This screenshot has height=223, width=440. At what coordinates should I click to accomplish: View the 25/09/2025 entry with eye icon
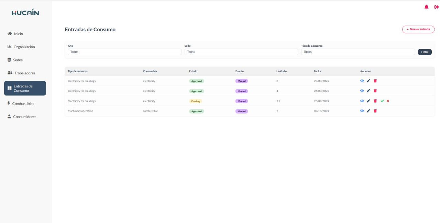point(362,81)
